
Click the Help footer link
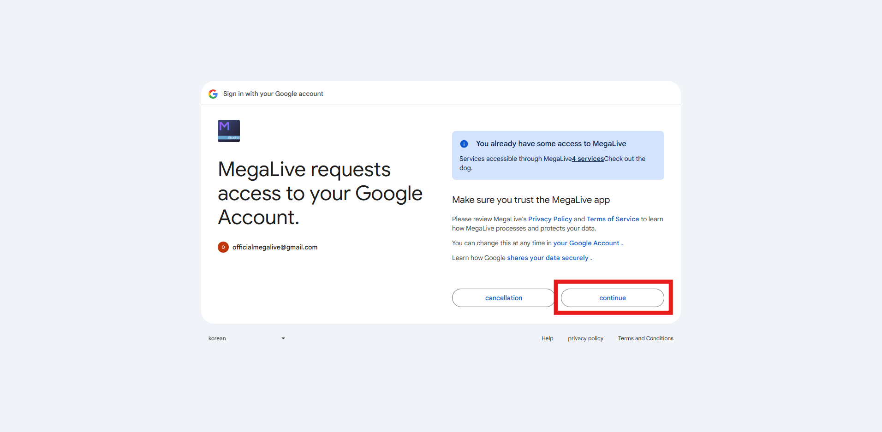pos(548,338)
